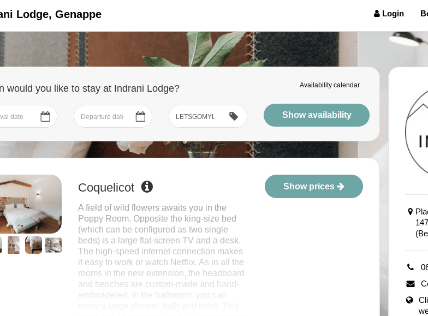Click the user icon beside Login
428x316 pixels.
click(x=377, y=14)
